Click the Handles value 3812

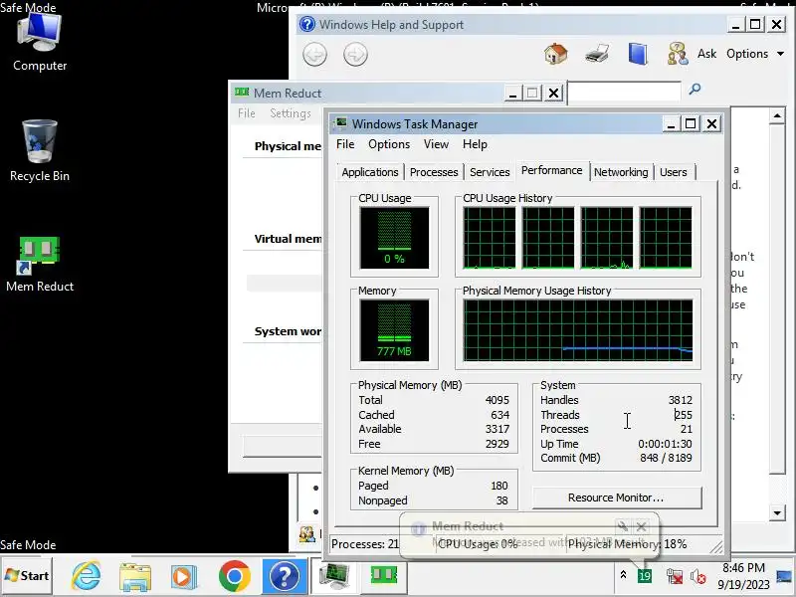coord(681,400)
